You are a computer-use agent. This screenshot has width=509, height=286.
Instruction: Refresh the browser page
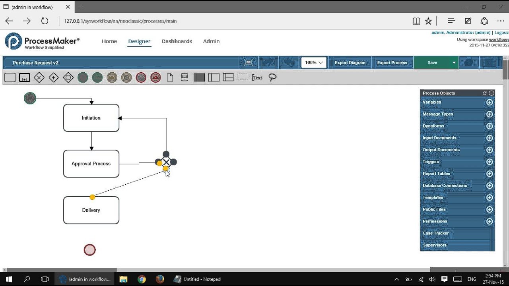[45, 21]
